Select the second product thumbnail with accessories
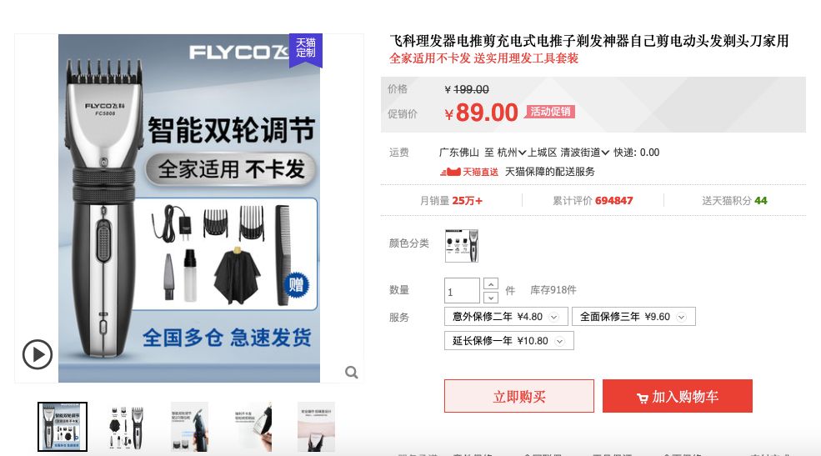 pos(126,427)
